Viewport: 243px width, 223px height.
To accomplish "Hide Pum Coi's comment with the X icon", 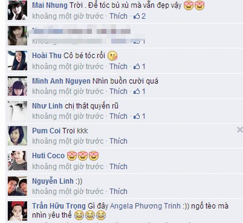I will tap(240, 130).
